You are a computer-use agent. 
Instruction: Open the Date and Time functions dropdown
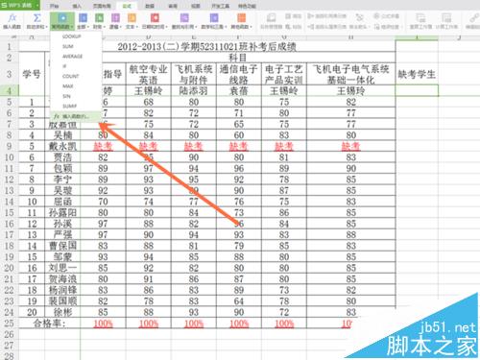(x=155, y=21)
